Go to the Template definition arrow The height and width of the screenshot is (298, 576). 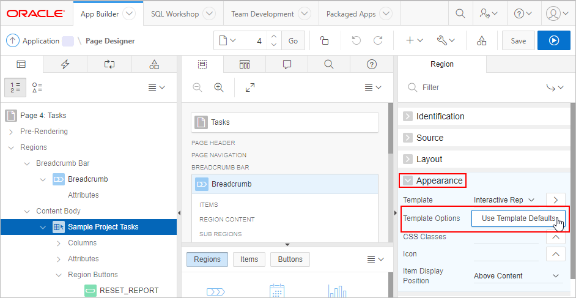pyautogui.click(x=556, y=200)
